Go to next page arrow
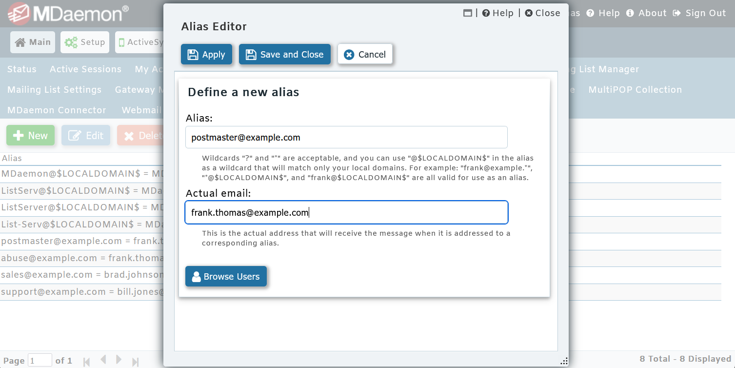Image resolution: width=735 pixels, height=368 pixels. (119, 360)
